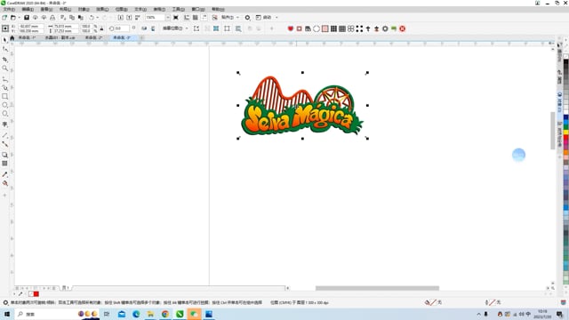This screenshot has width=569, height=320.
Task: Select the Freehand curve tool
Action: point(5,79)
